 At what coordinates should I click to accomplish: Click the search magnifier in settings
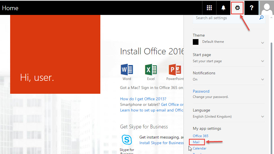(261, 18)
